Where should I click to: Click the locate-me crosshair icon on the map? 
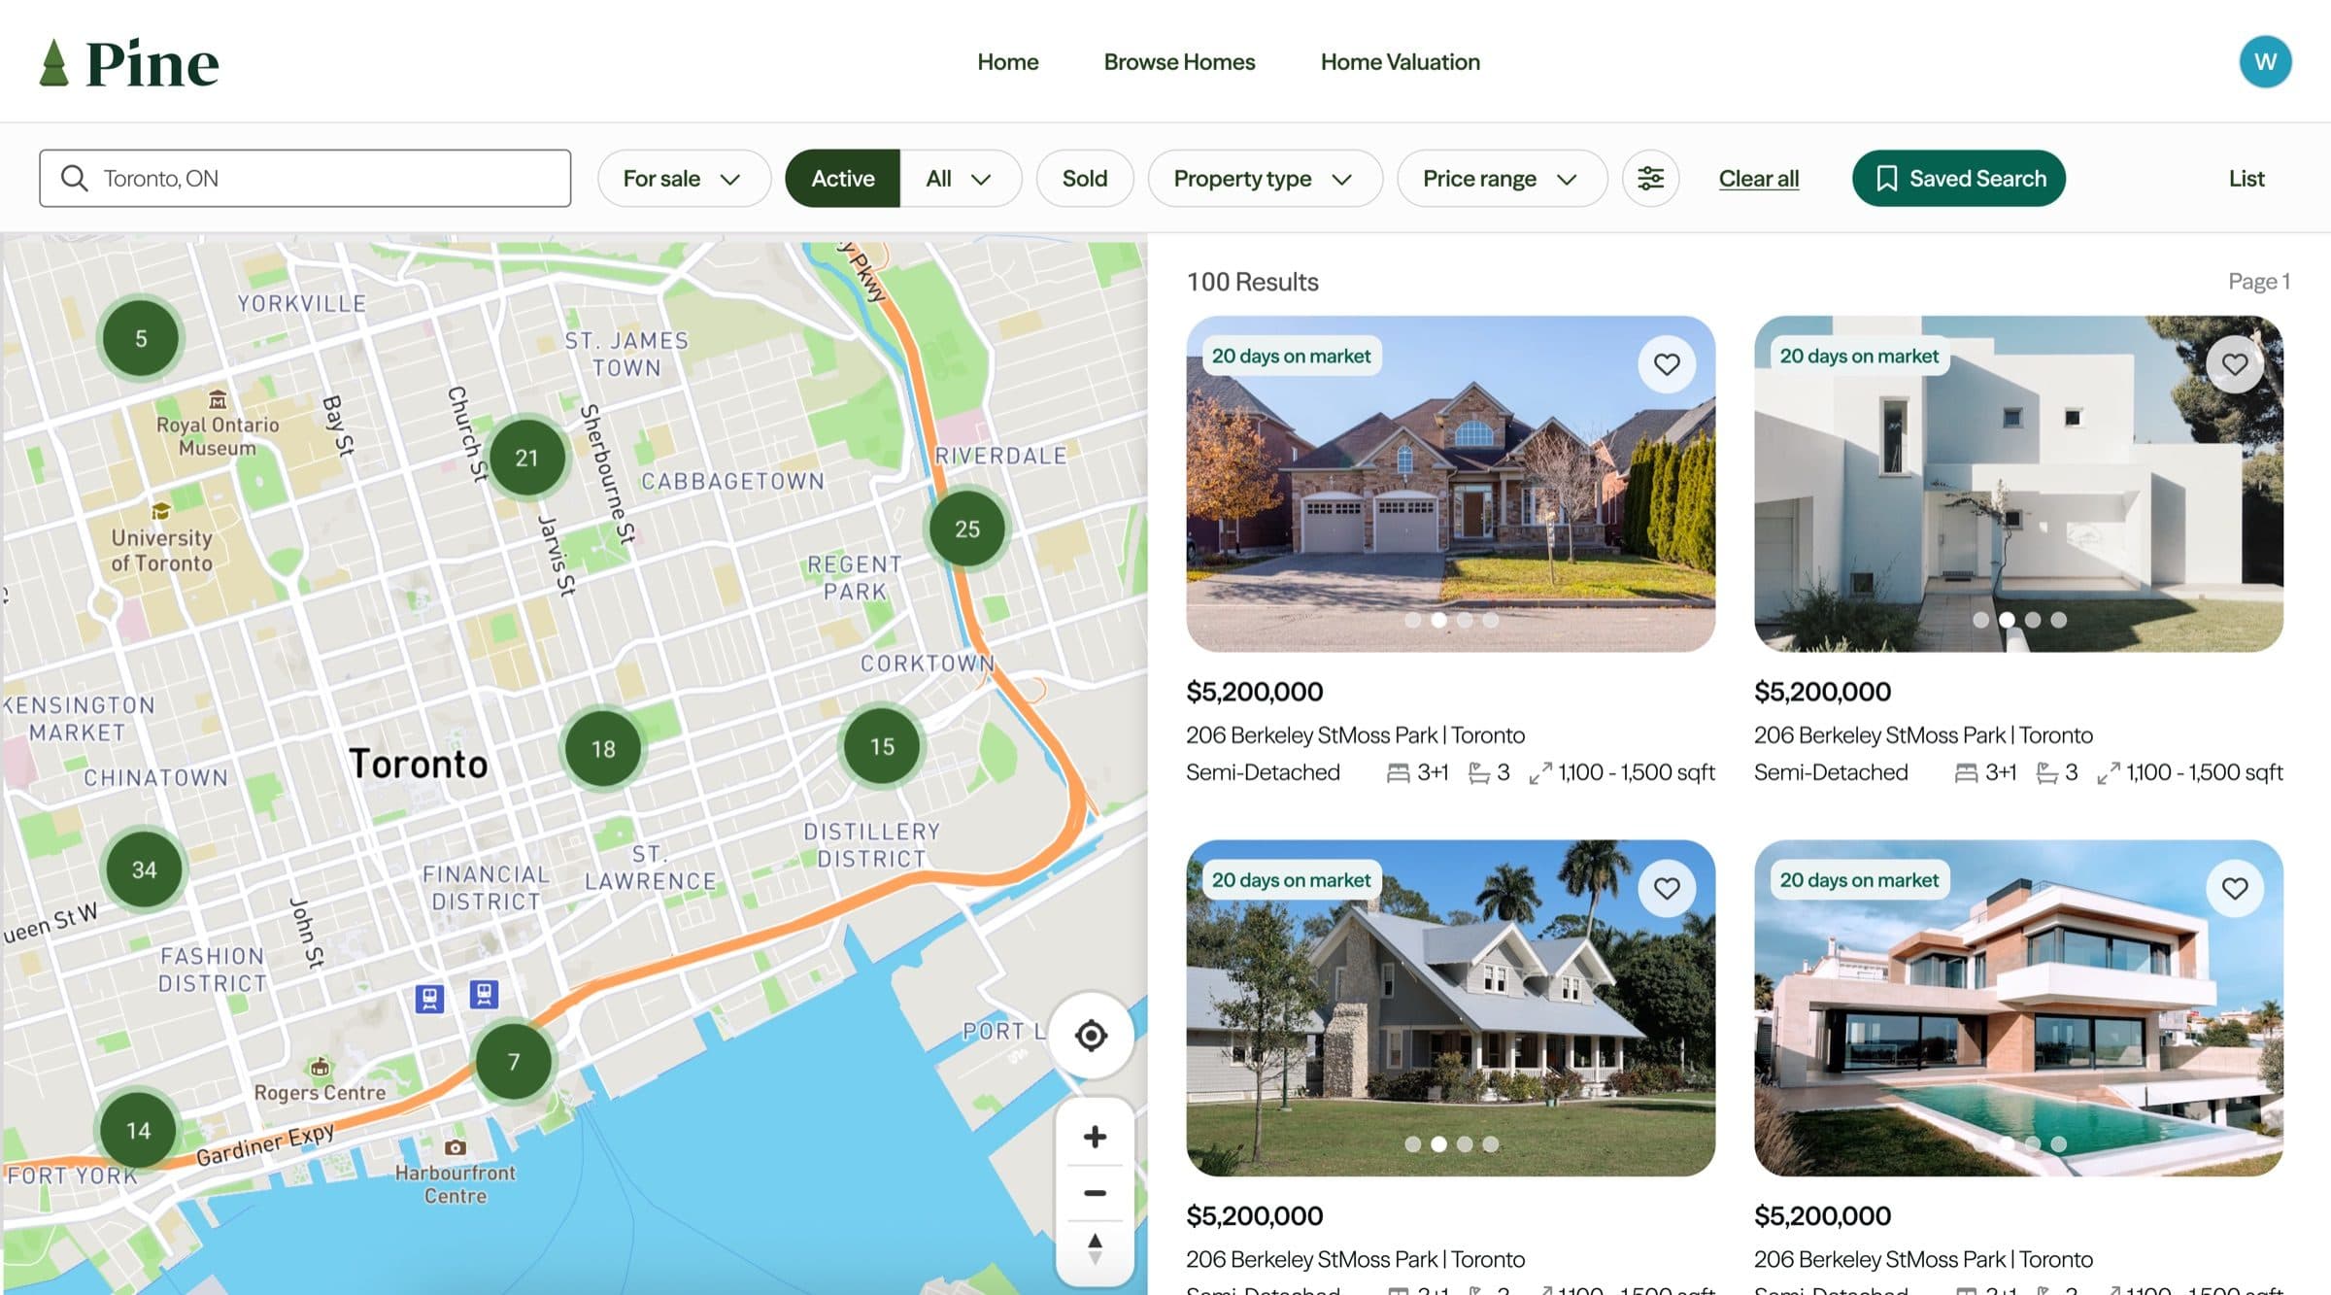pos(1091,1036)
